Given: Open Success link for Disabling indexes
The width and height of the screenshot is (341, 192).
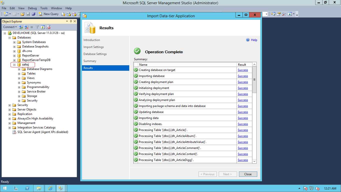Looking at the screenshot, I should pos(243,124).
